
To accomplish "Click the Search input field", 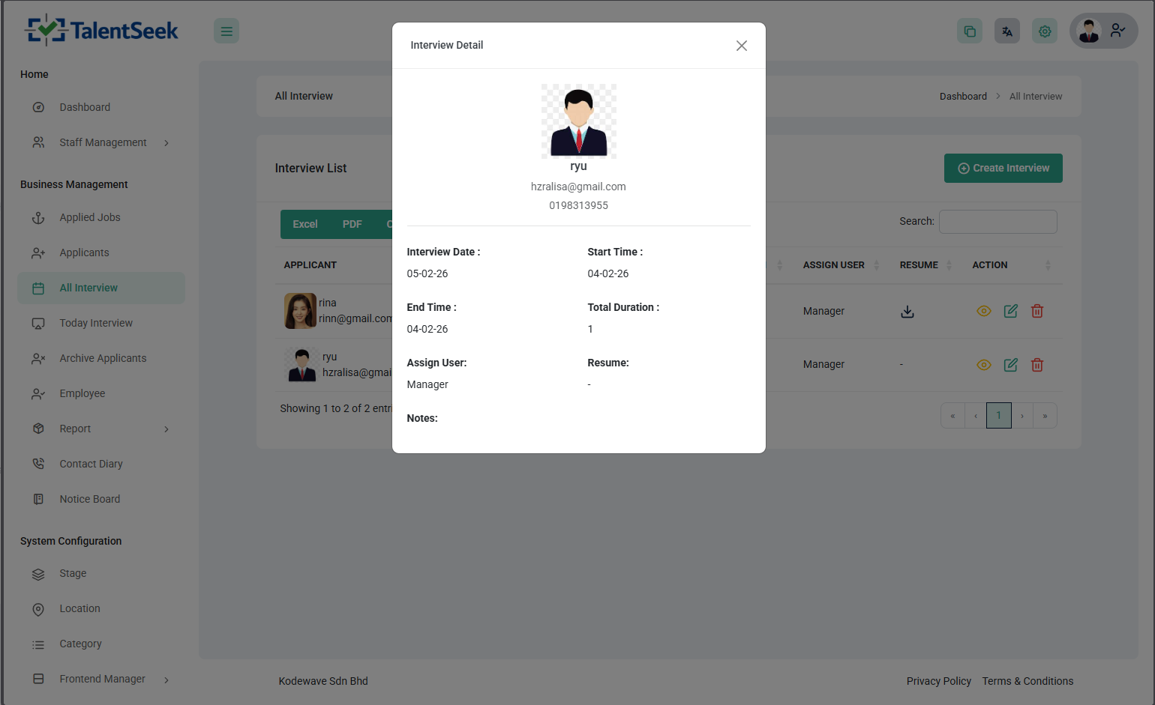I will pos(997,222).
